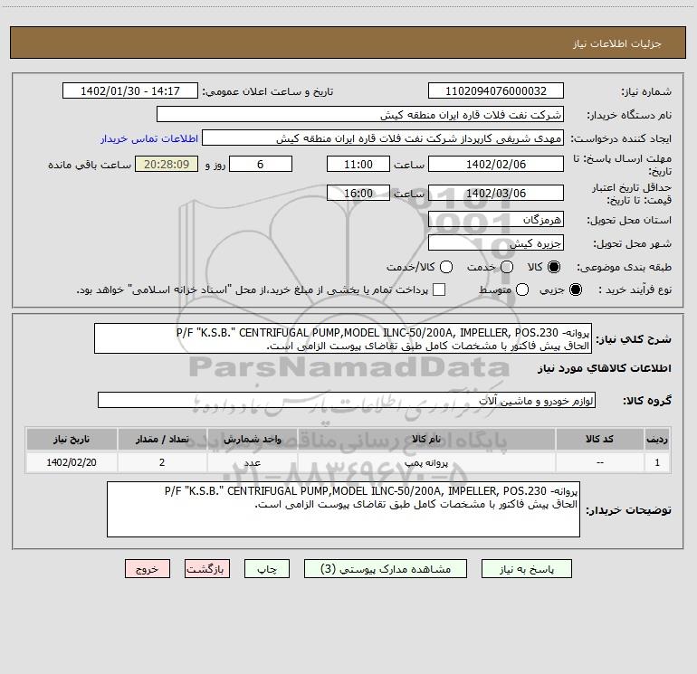Select the خدمت radio button
Screen dimensions: 697x674
[507, 267]
